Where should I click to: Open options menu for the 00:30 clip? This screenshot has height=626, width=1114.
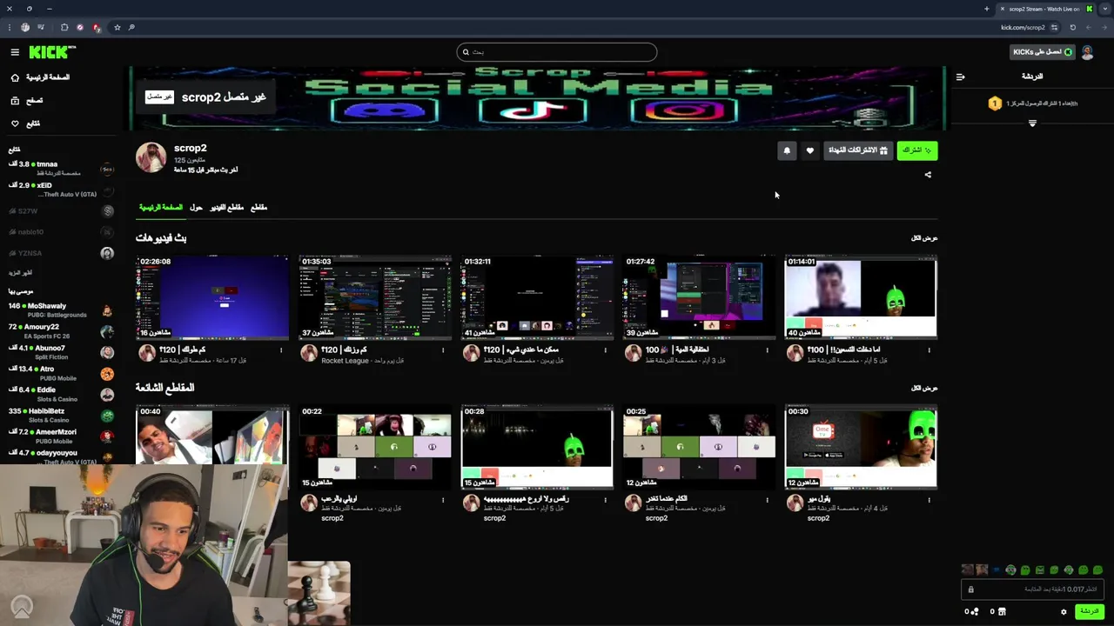click(x=929, y=500)
